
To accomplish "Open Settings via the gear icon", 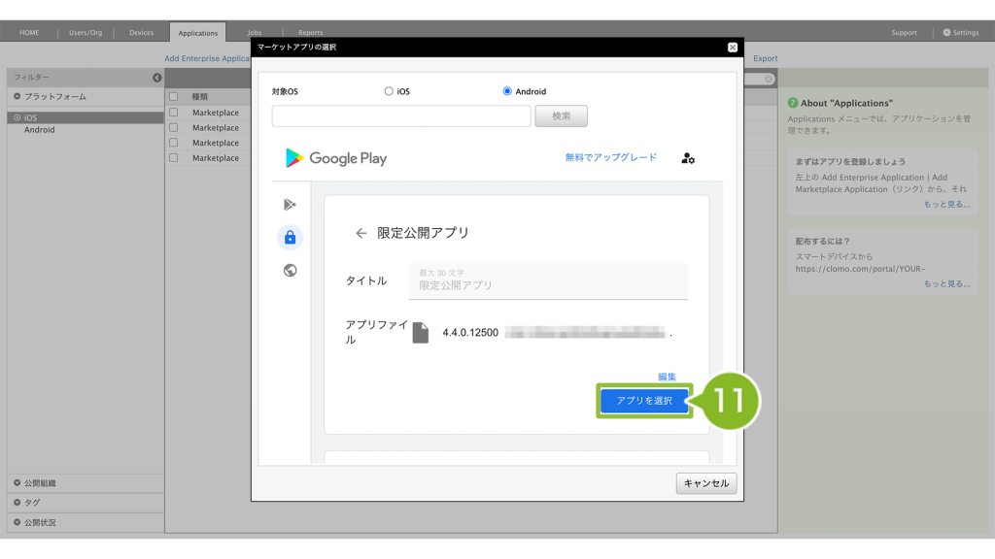I will pos(947,33).
